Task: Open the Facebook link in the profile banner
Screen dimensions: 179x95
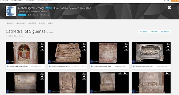Action: click(169, 8)
